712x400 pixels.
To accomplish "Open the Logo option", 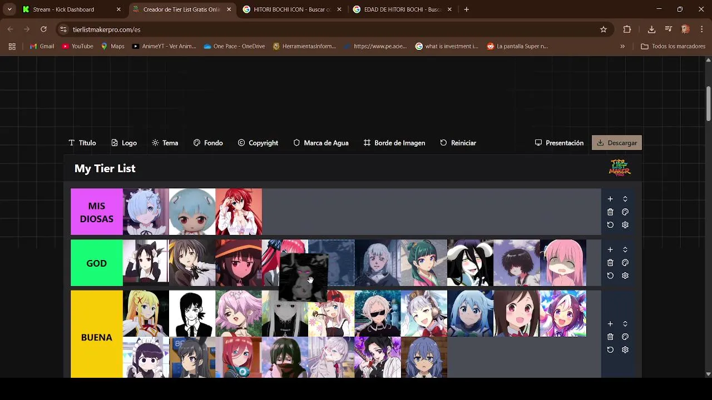I will (x=124, y=143).
